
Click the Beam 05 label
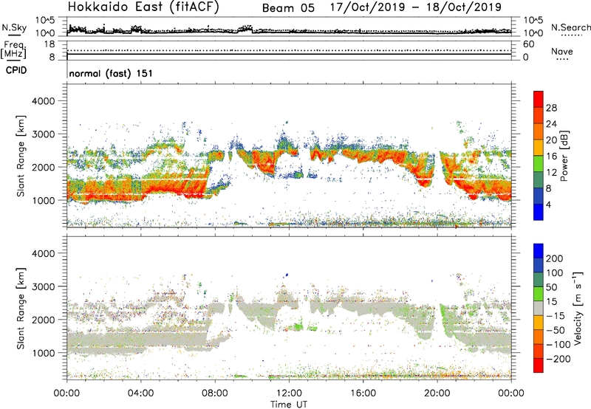click(288, 8)
